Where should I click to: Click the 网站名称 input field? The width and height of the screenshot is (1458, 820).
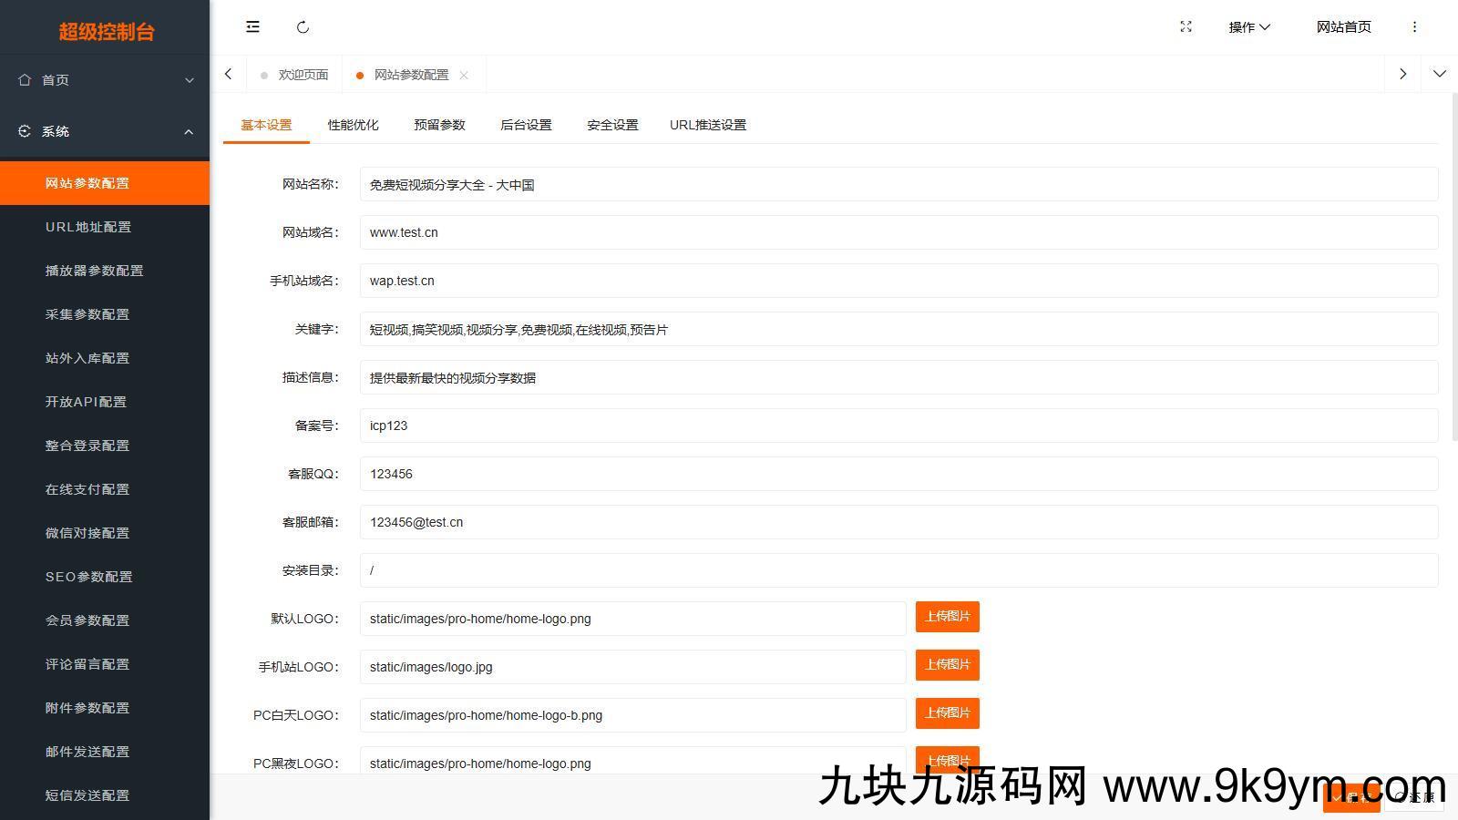[898, 185]
